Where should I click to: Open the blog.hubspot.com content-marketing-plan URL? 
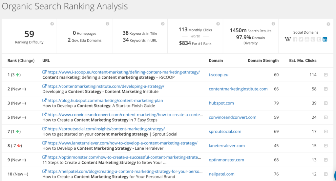pyautogui.click(x=105, y=101)
